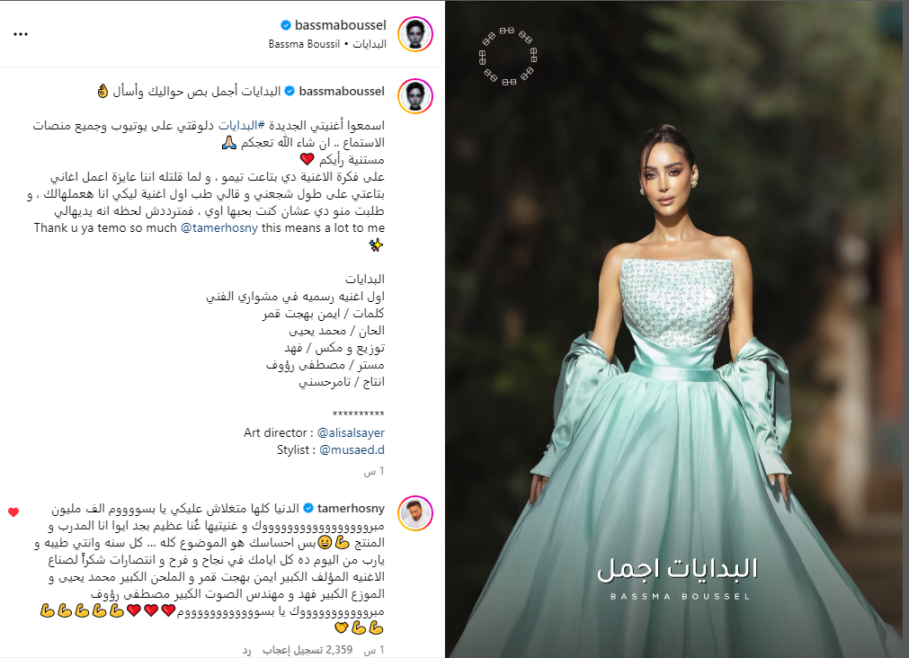Open bassmaboussel avatar beside the caption
The height and width of the screenshot is (658, 909).
[x=415, y=95]
